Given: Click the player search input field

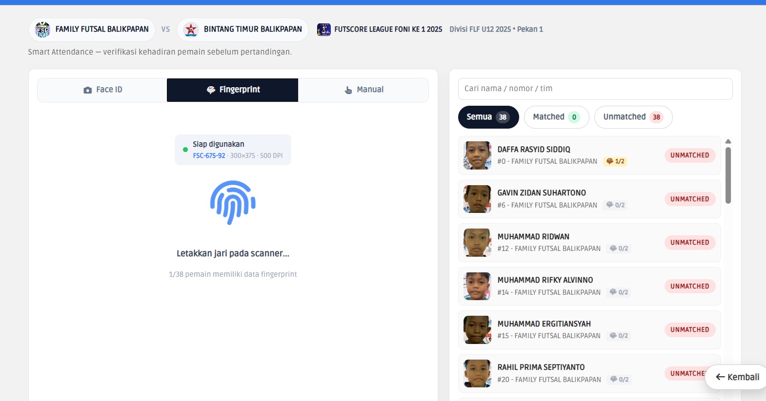Looking at the screenshot, I should [x=595, y=89].
